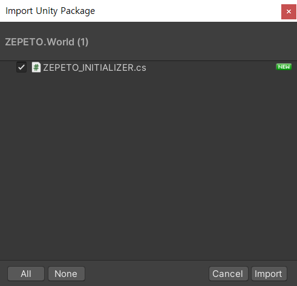
Task: Click the Import button next to Cancel
Action: tap(269, 274)
